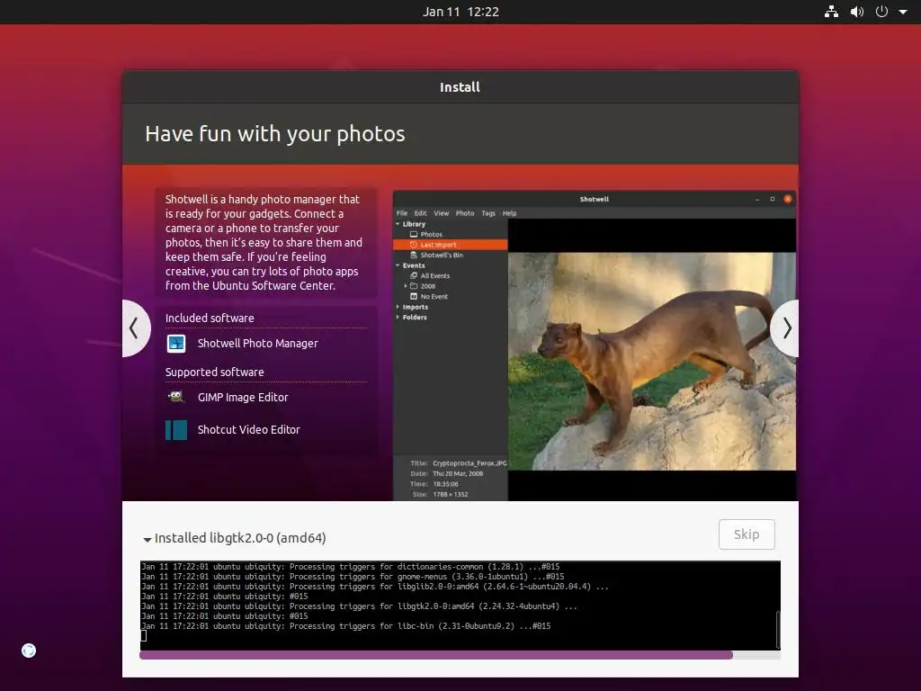Image resolution: width=921 pixels, height=691 pixels.
Task: Select Last Import in Shotwell sidebar
Action: pos(450,245)
